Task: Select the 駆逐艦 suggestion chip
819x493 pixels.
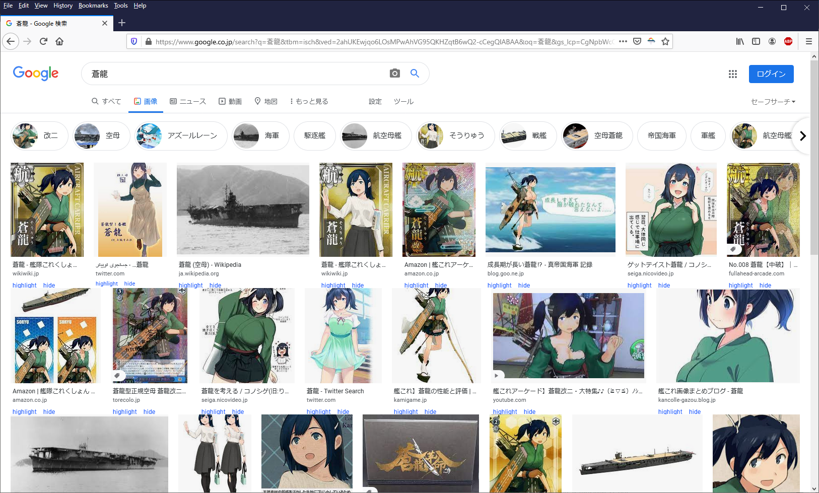Action: click(315, 135)
